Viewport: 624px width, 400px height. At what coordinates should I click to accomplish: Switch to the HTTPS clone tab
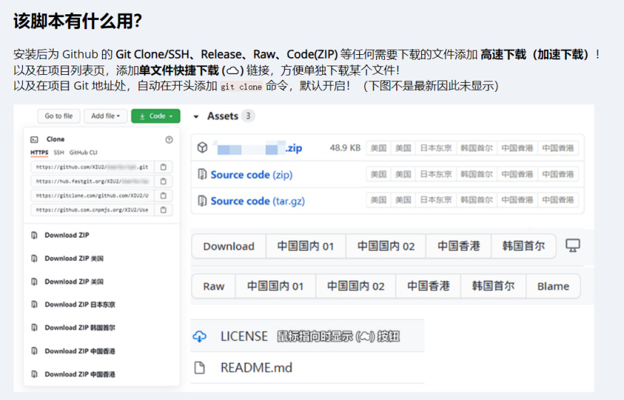tap(39, 153)
